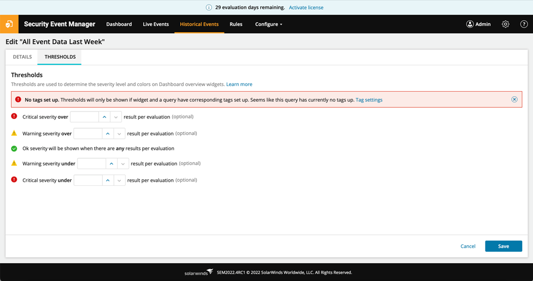Click the orange Security Event Manager logo icon

coord(9,24)
